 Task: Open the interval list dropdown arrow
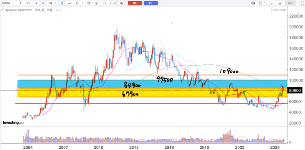(x=56, y=3)
